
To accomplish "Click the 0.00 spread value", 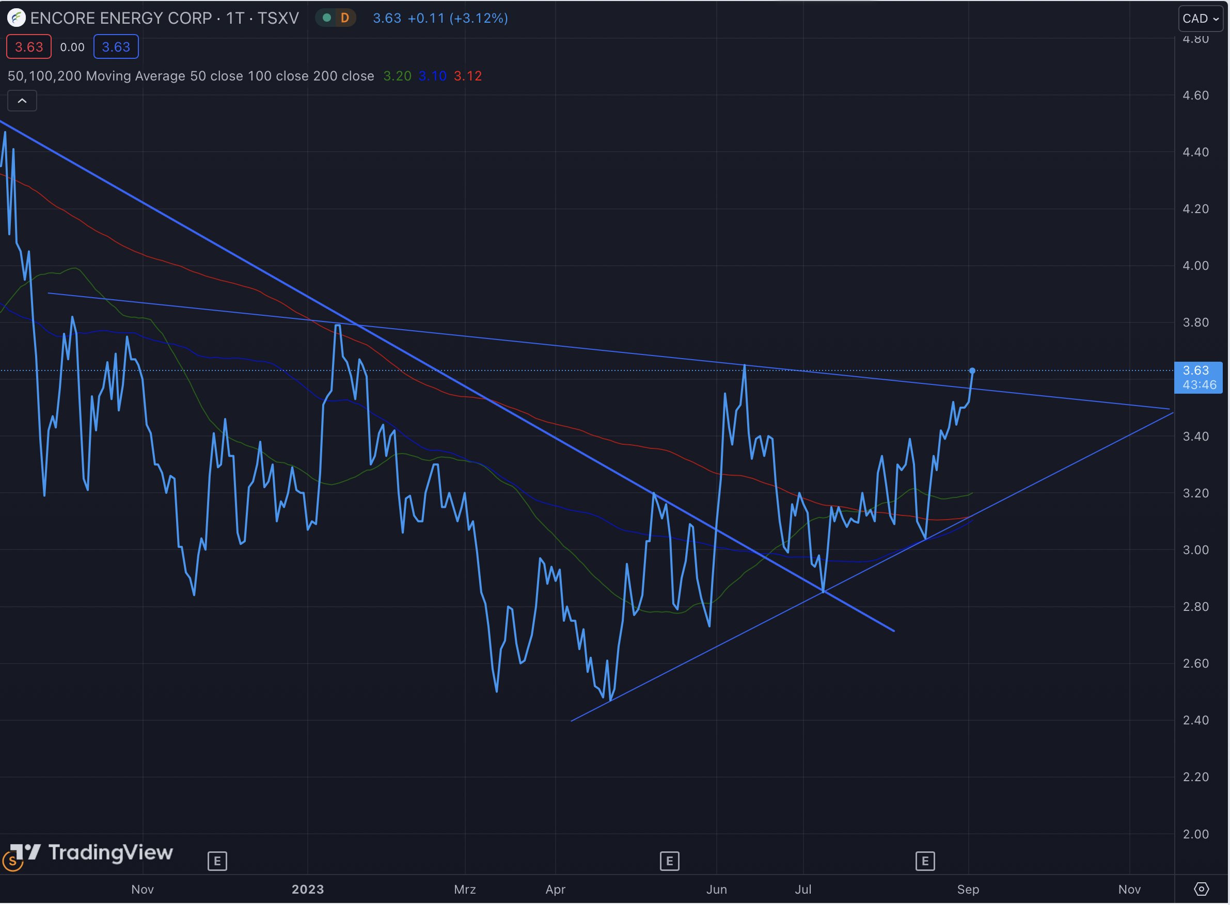I will tap(72, 47).
